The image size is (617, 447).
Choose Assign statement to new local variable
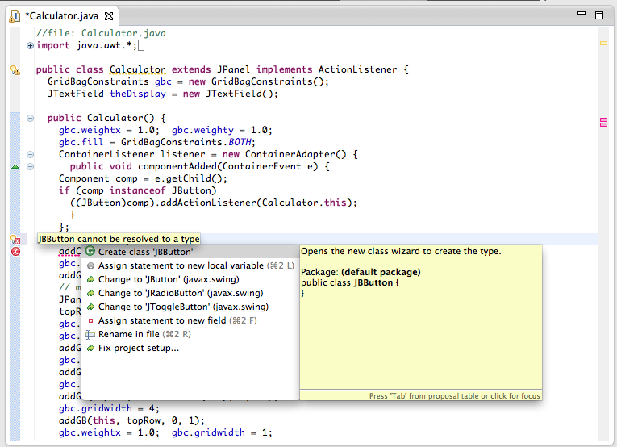pyautogui.click(x=190, y=265)
